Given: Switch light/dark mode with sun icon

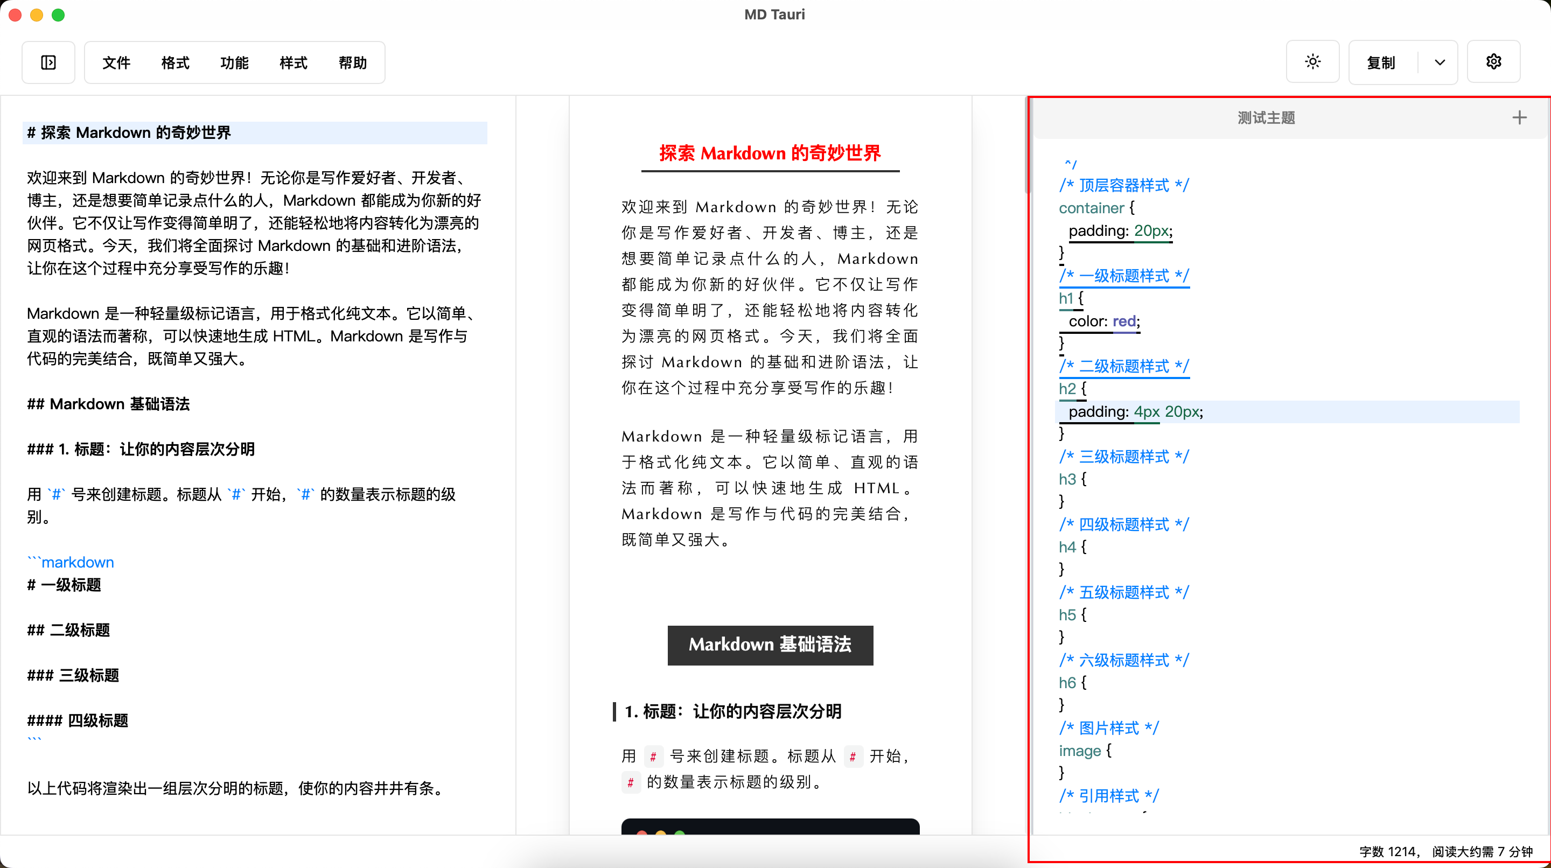Looking at the screenshot, I should 1312,62.
